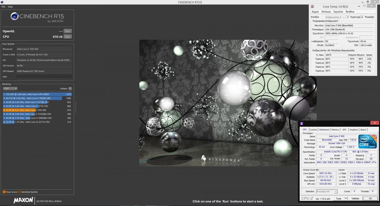Click the Instructions list MMX, SSE in CPU-Z
Image resolution: width=380 pixels, height=206 pixels.
346,162
